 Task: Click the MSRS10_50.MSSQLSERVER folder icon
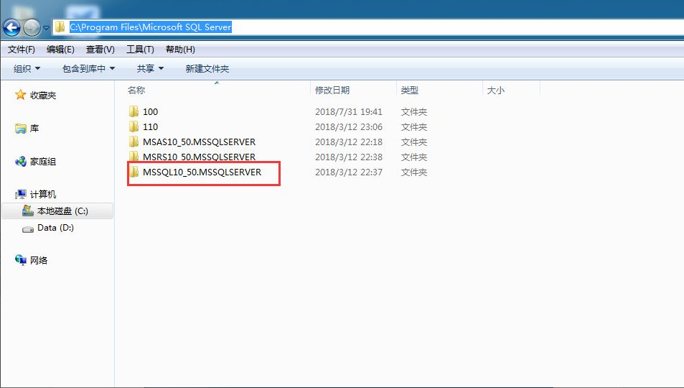click(x=134, y=156)
